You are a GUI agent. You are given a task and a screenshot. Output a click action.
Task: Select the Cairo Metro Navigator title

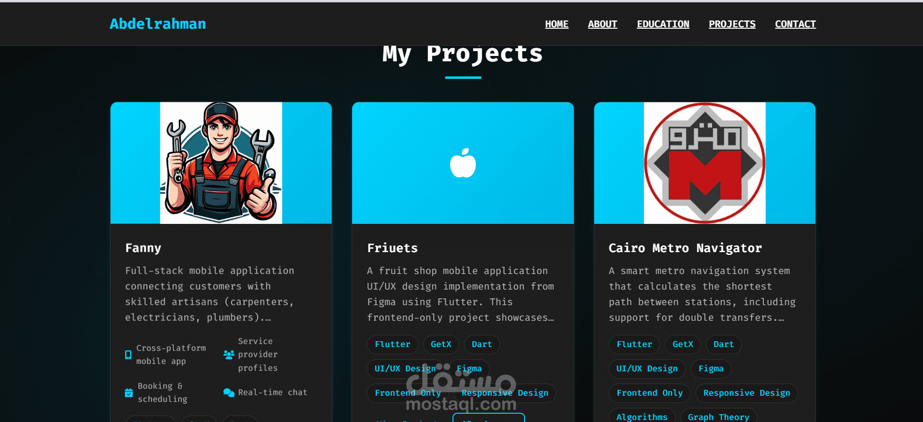coord(685,248)
